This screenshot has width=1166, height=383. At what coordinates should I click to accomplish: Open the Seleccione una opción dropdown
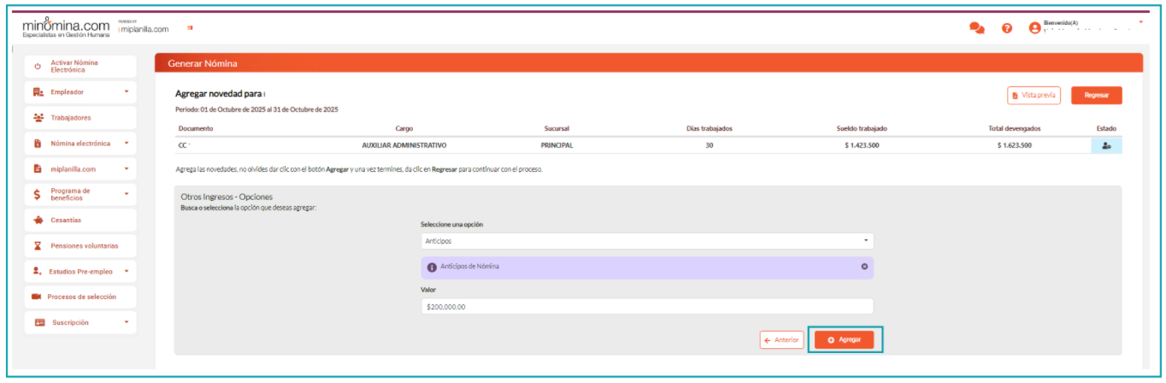pyautogui.click(x=646, y=241)
